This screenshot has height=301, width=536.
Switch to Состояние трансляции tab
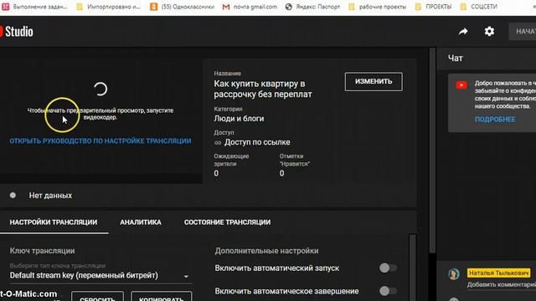pos(227,222)
